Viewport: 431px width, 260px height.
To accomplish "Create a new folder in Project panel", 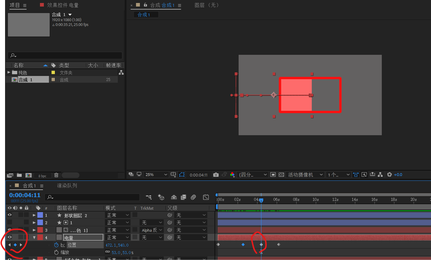I will click(19, 175).
